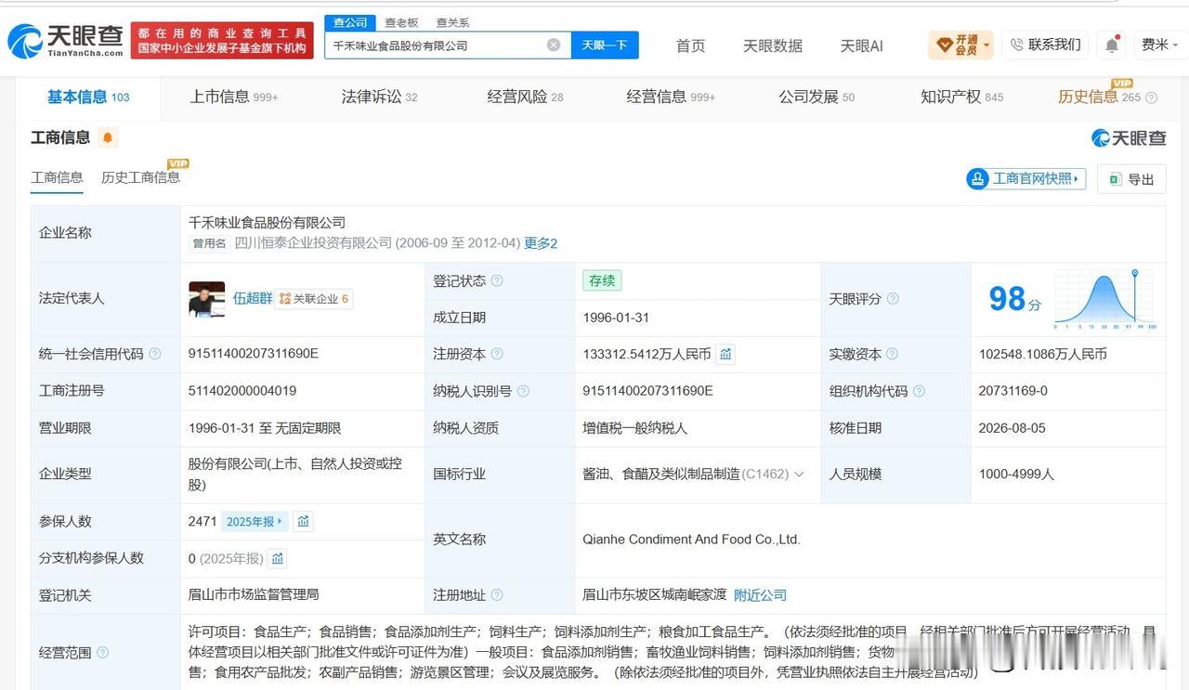Image resolution: width=1189 pixels, height=690 pixels.
Task: Go to 首页 in the top navigation
Action: point(690,46)
